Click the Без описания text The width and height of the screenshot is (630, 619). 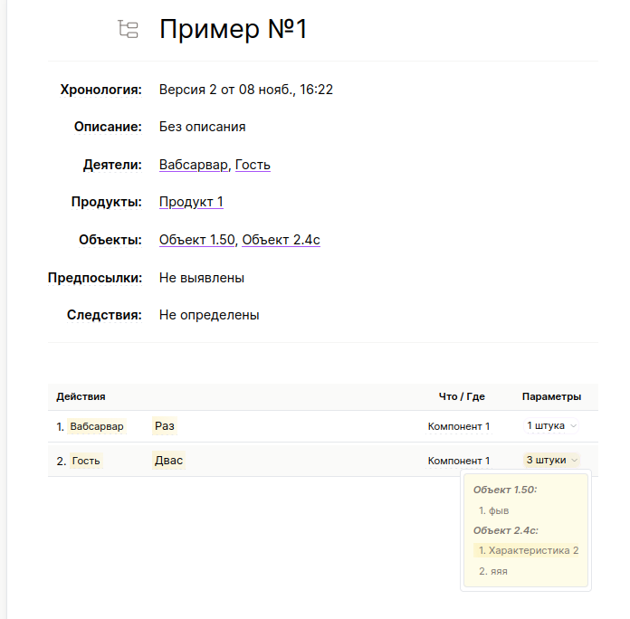click(x=202, y=127)
